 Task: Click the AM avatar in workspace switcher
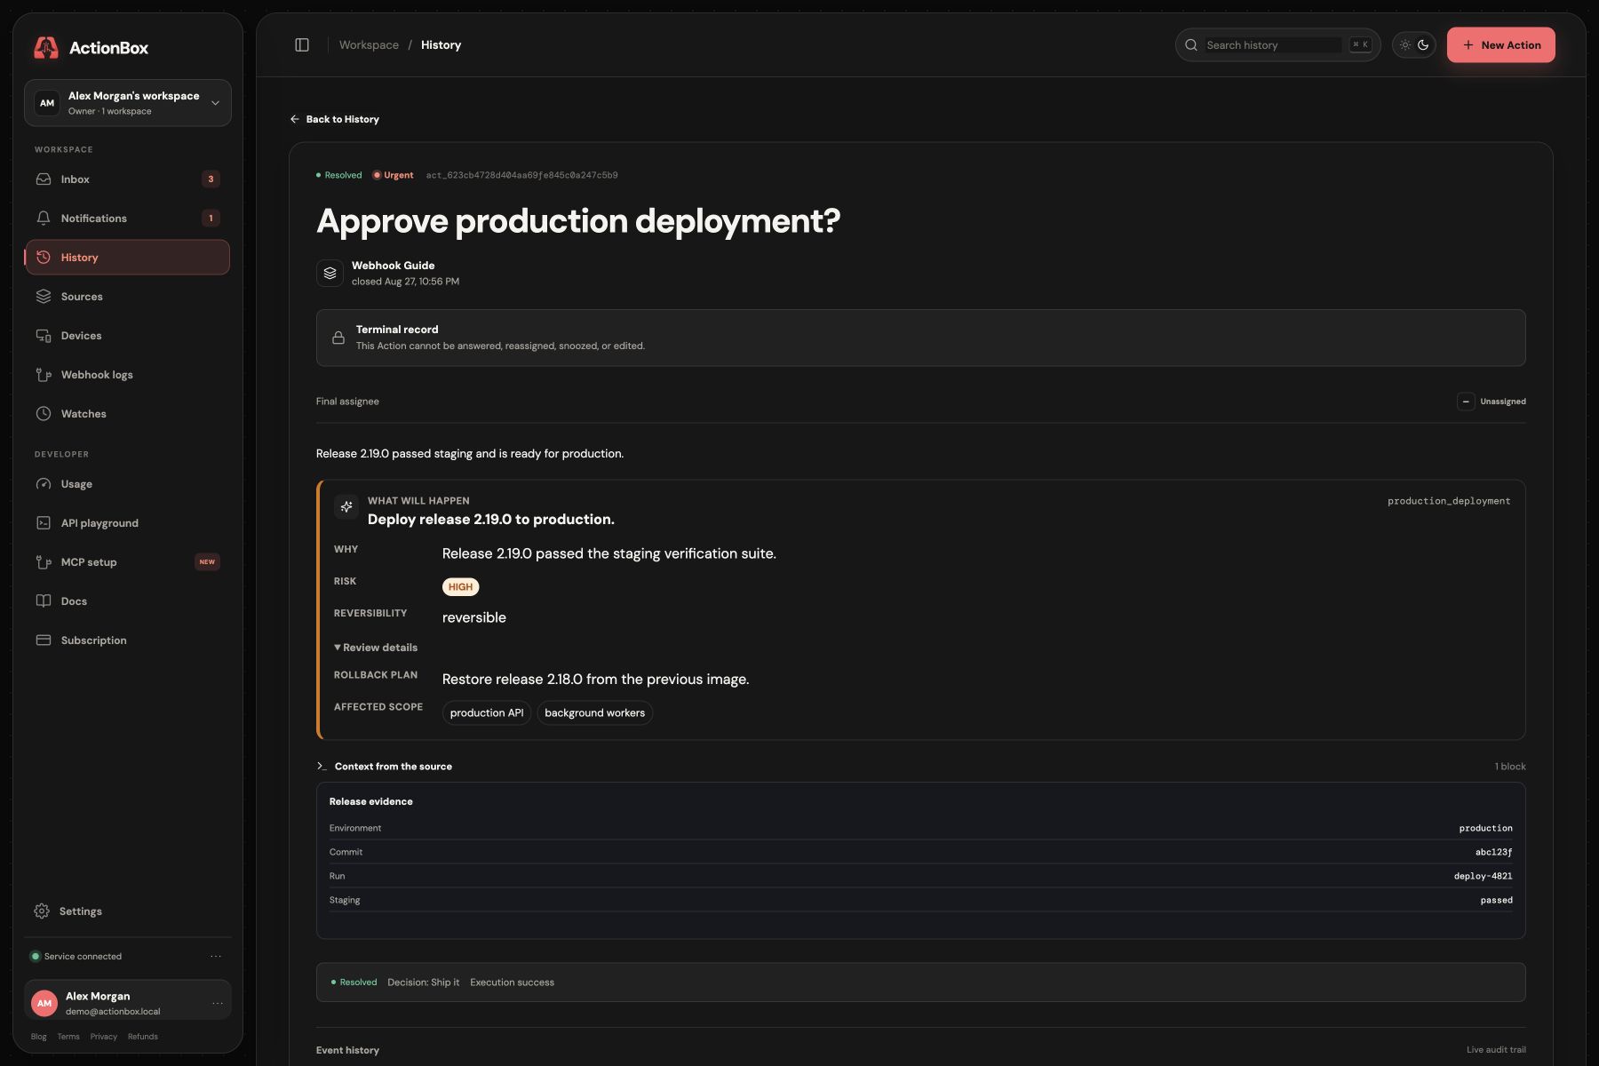pyautogui.click(x=47, y=103)
